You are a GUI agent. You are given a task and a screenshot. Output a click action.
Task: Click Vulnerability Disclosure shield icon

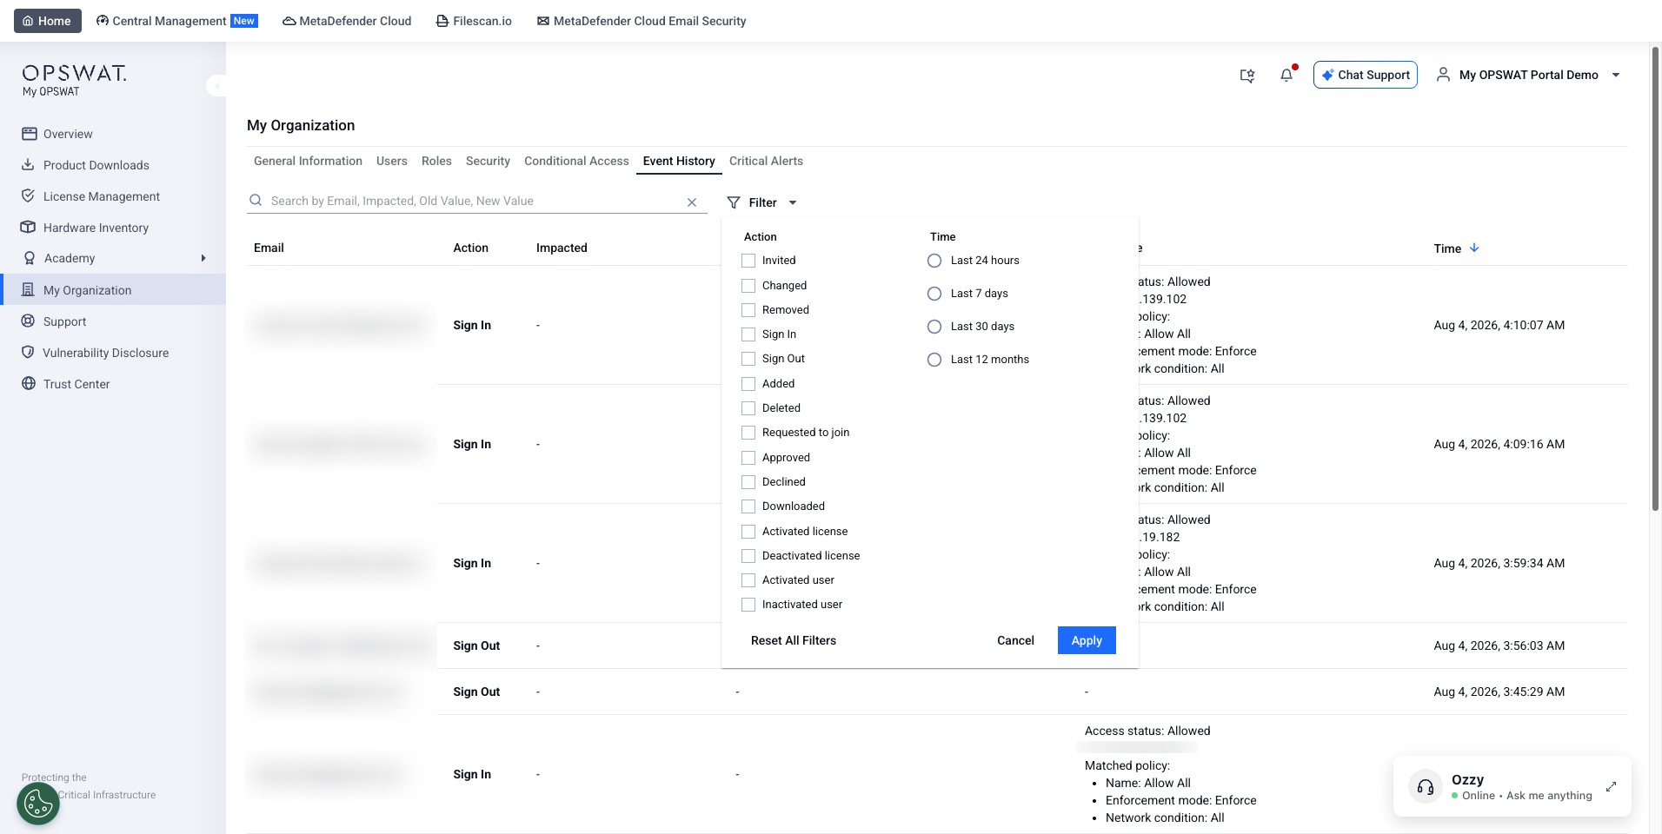tap(29, 353)
